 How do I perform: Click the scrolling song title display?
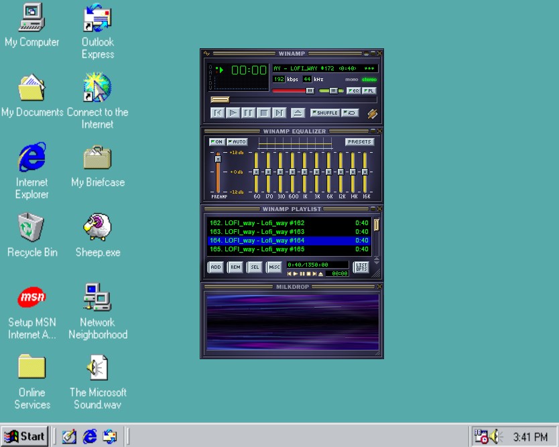pos(325,68)
